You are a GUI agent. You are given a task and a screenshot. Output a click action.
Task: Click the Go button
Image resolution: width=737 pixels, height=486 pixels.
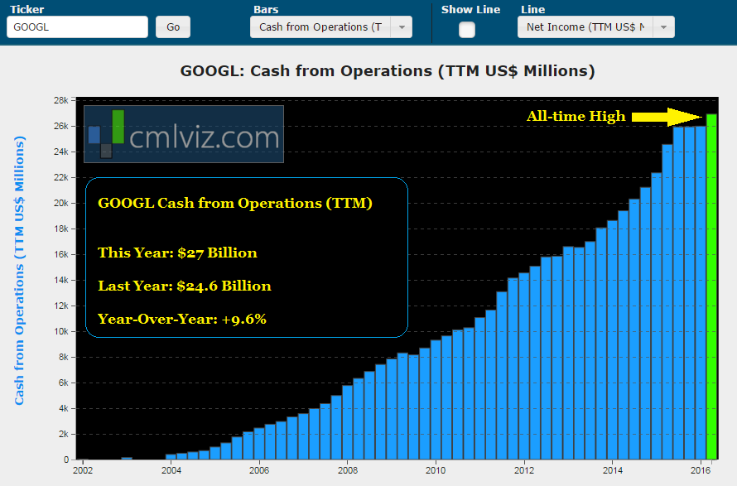click(173, 27)
